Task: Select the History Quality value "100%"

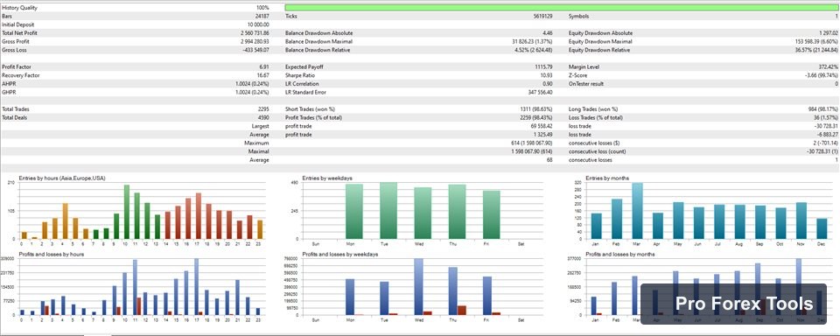Action: pos(262,8)
